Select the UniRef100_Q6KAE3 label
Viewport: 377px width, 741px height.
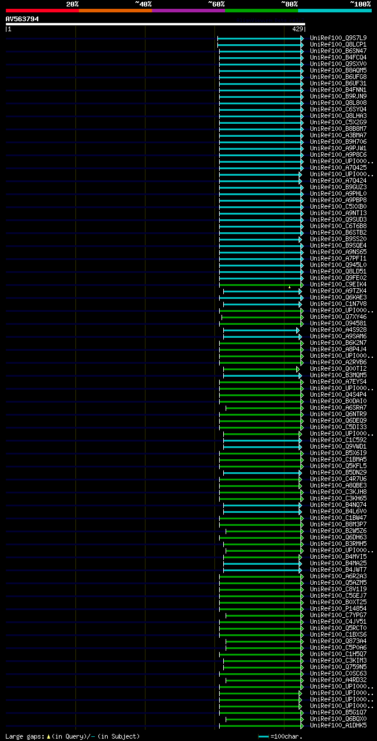coord(338,297)
